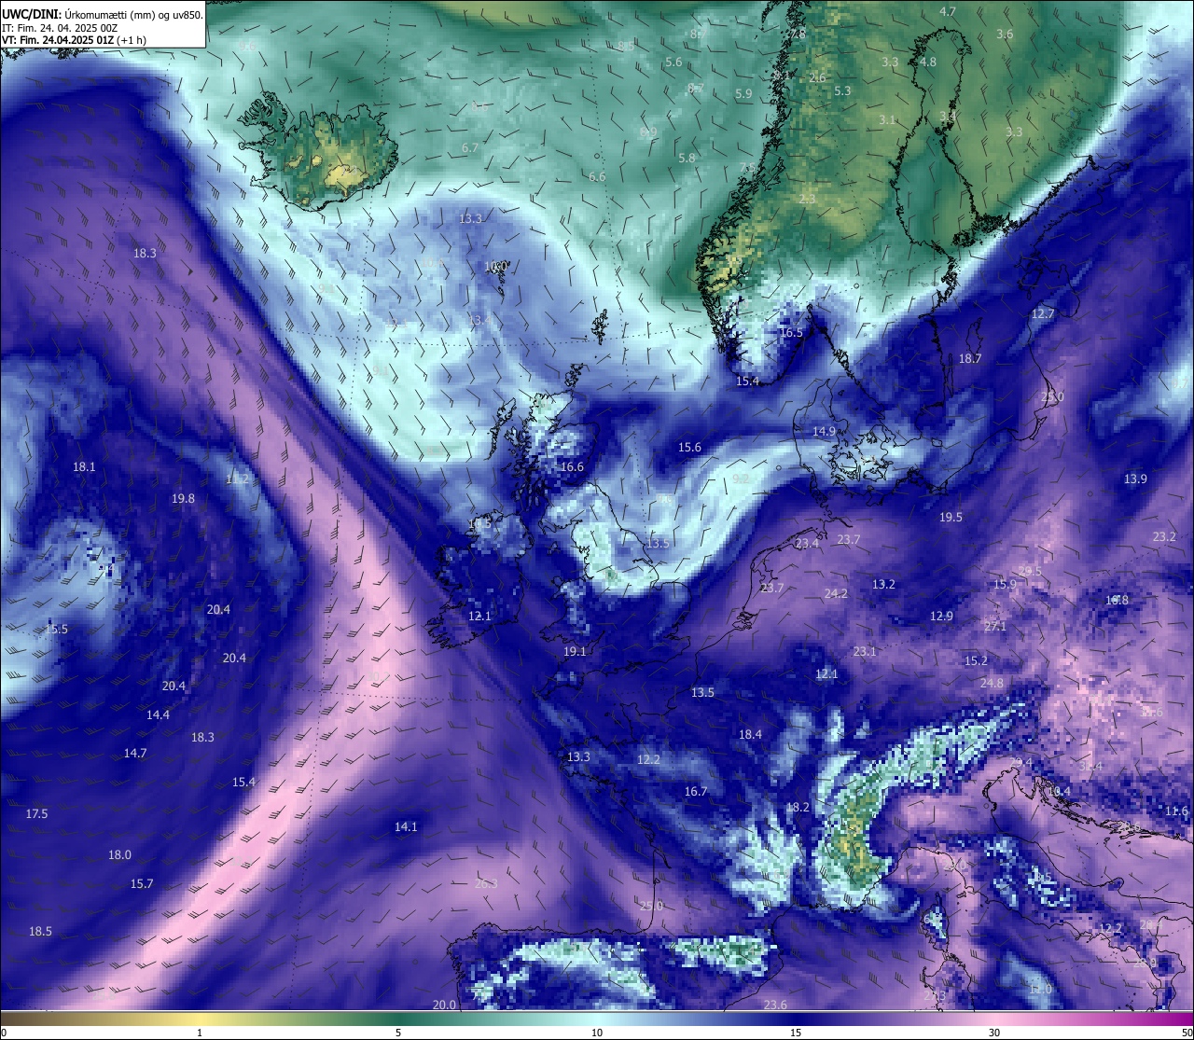
Task: Click the map value '14.4'
Action: pos(158,715)
